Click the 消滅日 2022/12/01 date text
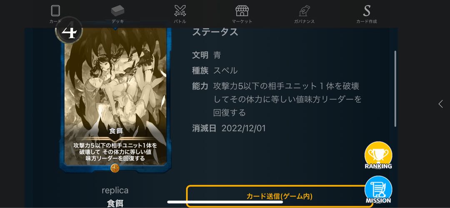Image resolution: width=450 pixels, height=208 pixels. 244,128
